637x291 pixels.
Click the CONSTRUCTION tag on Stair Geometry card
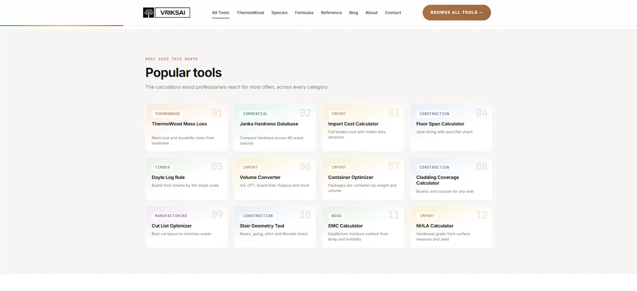[258, 216]
